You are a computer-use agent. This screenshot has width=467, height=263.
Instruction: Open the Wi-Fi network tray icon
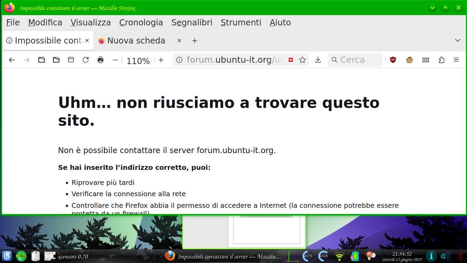pos(340,256)
